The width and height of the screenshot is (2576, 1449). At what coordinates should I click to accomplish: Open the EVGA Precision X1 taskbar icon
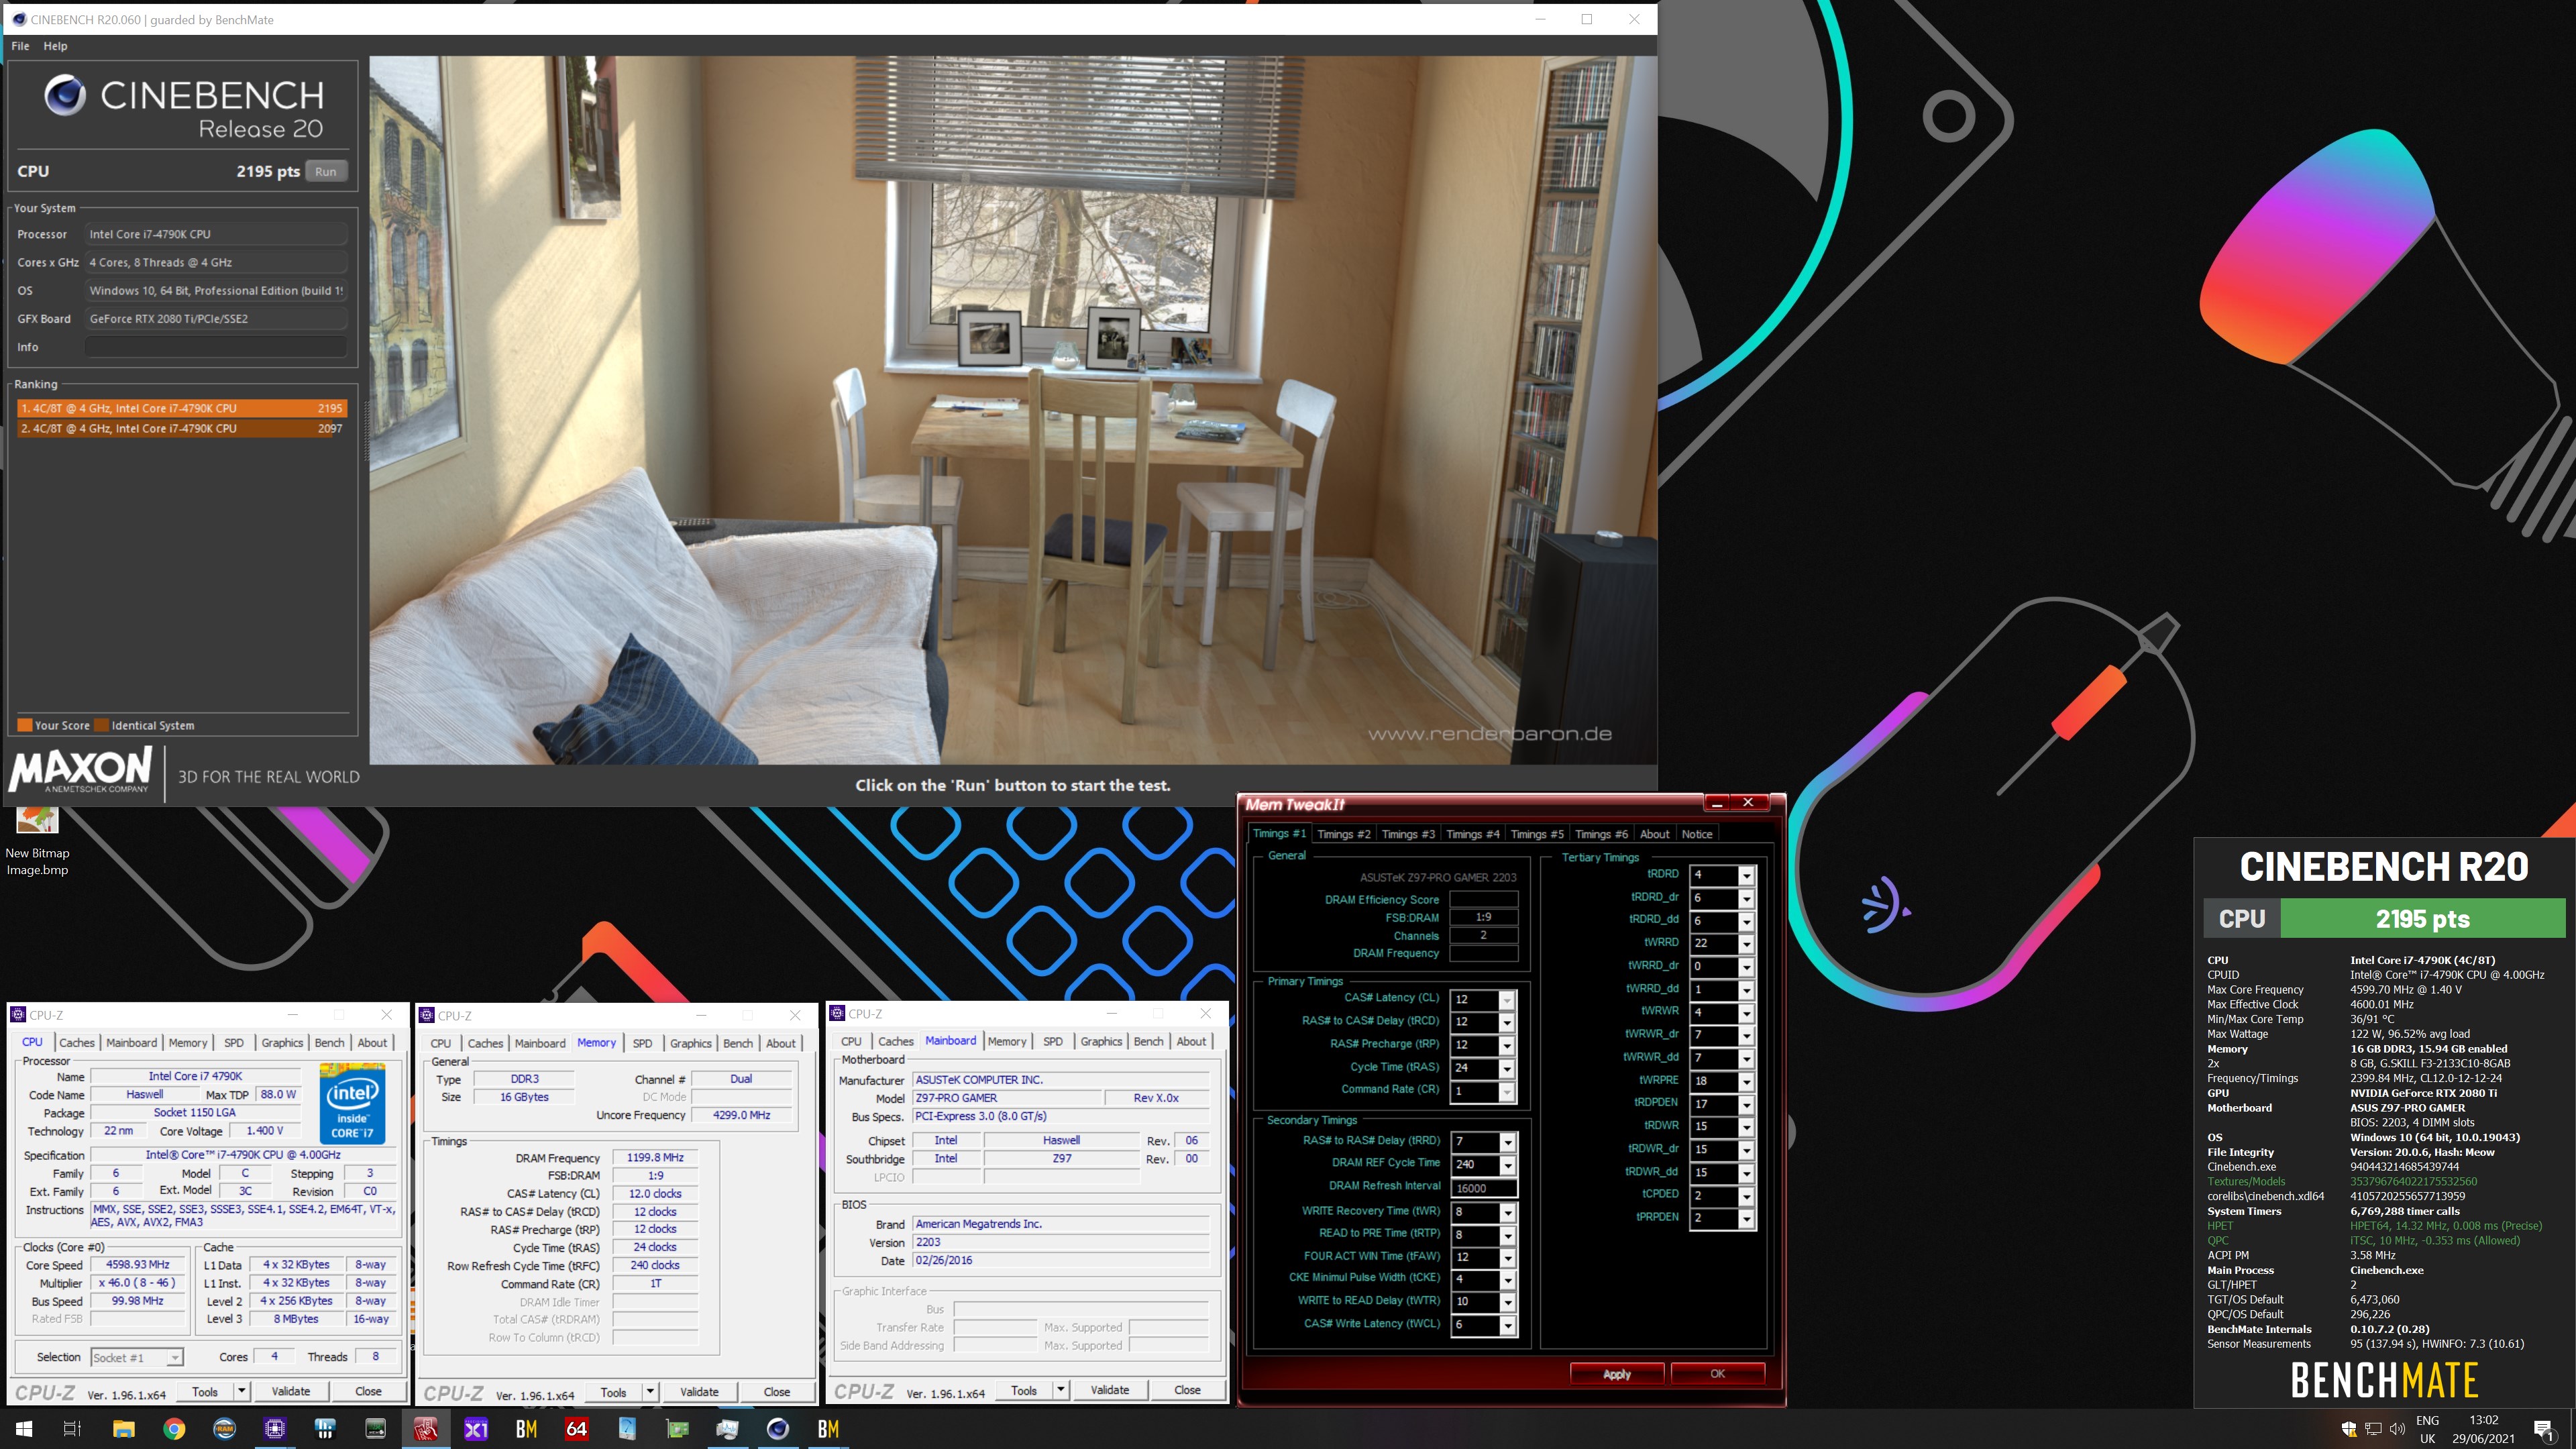tap(476, 1429)
